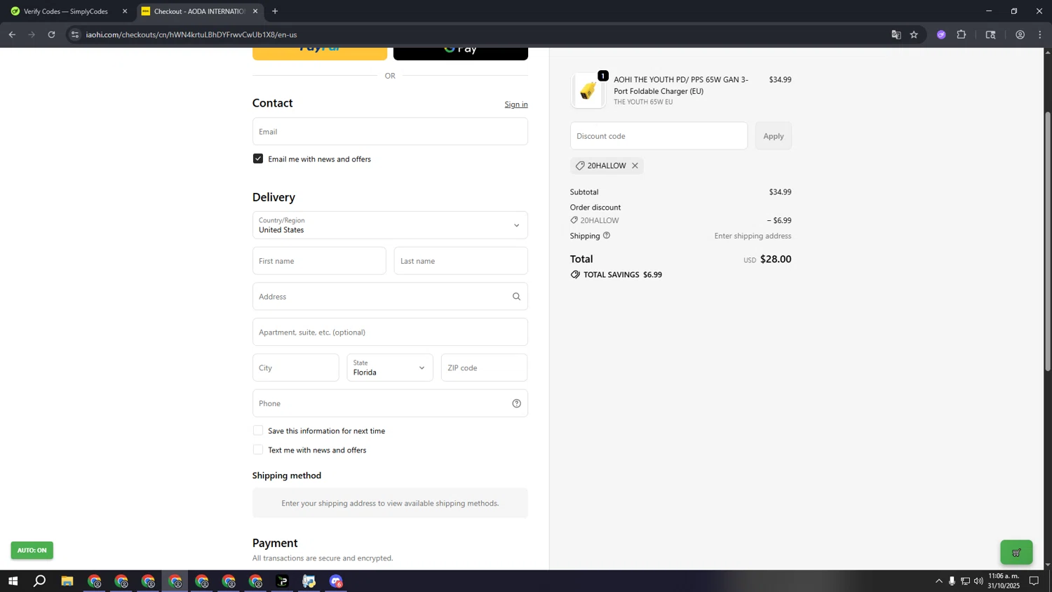
Task: Launch File Explorer from the taskbar
Action: click(x=67, y=581)
